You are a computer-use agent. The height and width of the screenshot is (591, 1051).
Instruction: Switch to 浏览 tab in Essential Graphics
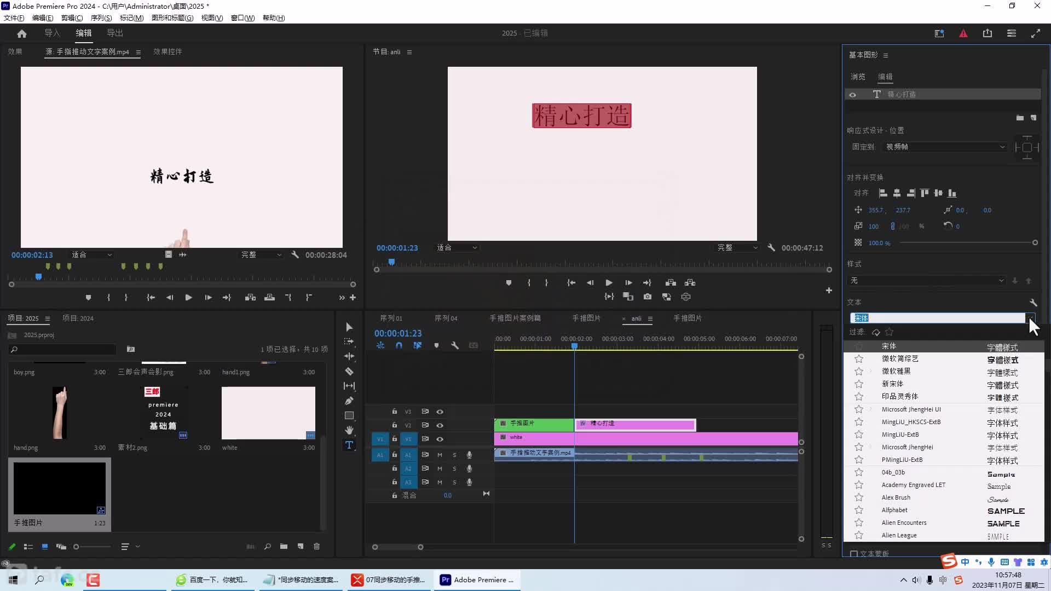tap(858, 77)
